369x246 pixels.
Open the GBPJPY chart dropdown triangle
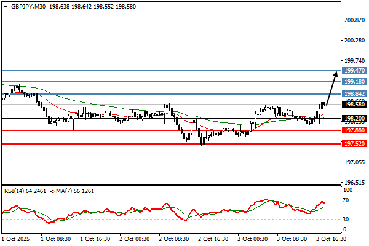click(5, 6)
